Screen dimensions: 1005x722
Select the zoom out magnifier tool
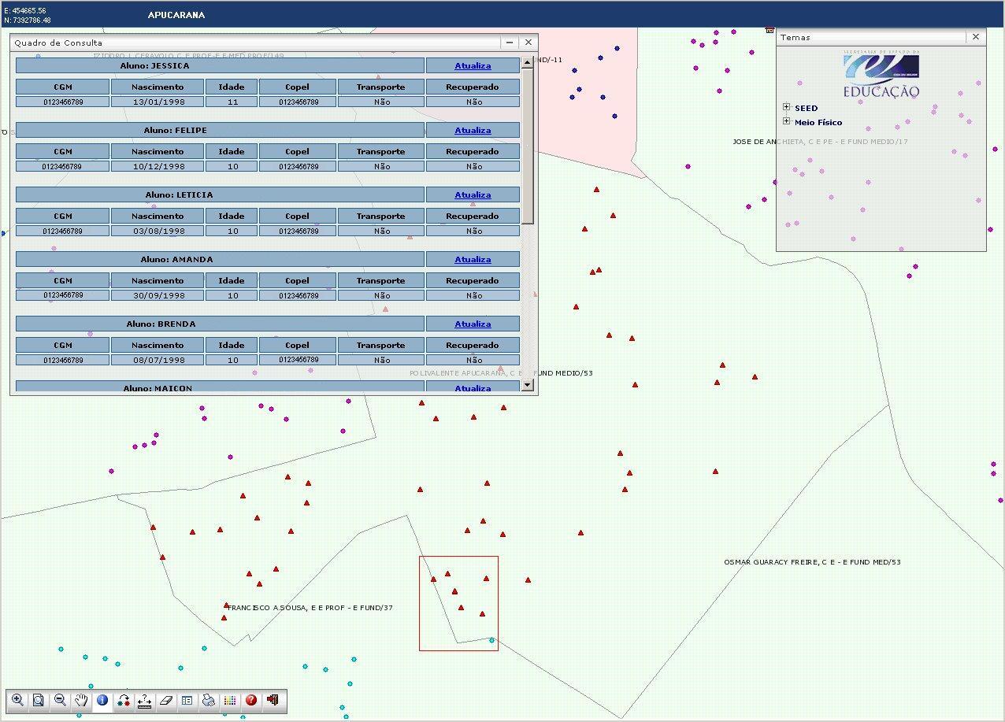[x=60, y=700]
